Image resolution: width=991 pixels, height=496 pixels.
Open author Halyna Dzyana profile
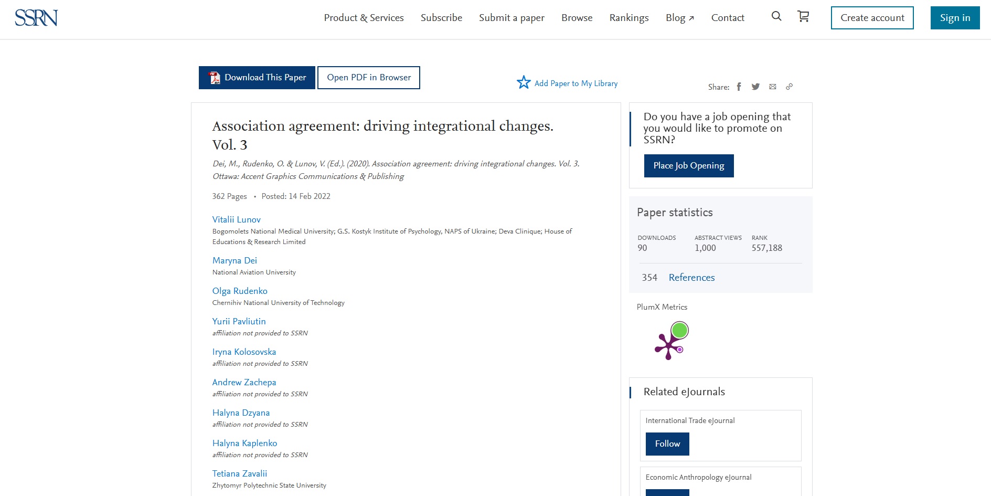tap(241, 413)
